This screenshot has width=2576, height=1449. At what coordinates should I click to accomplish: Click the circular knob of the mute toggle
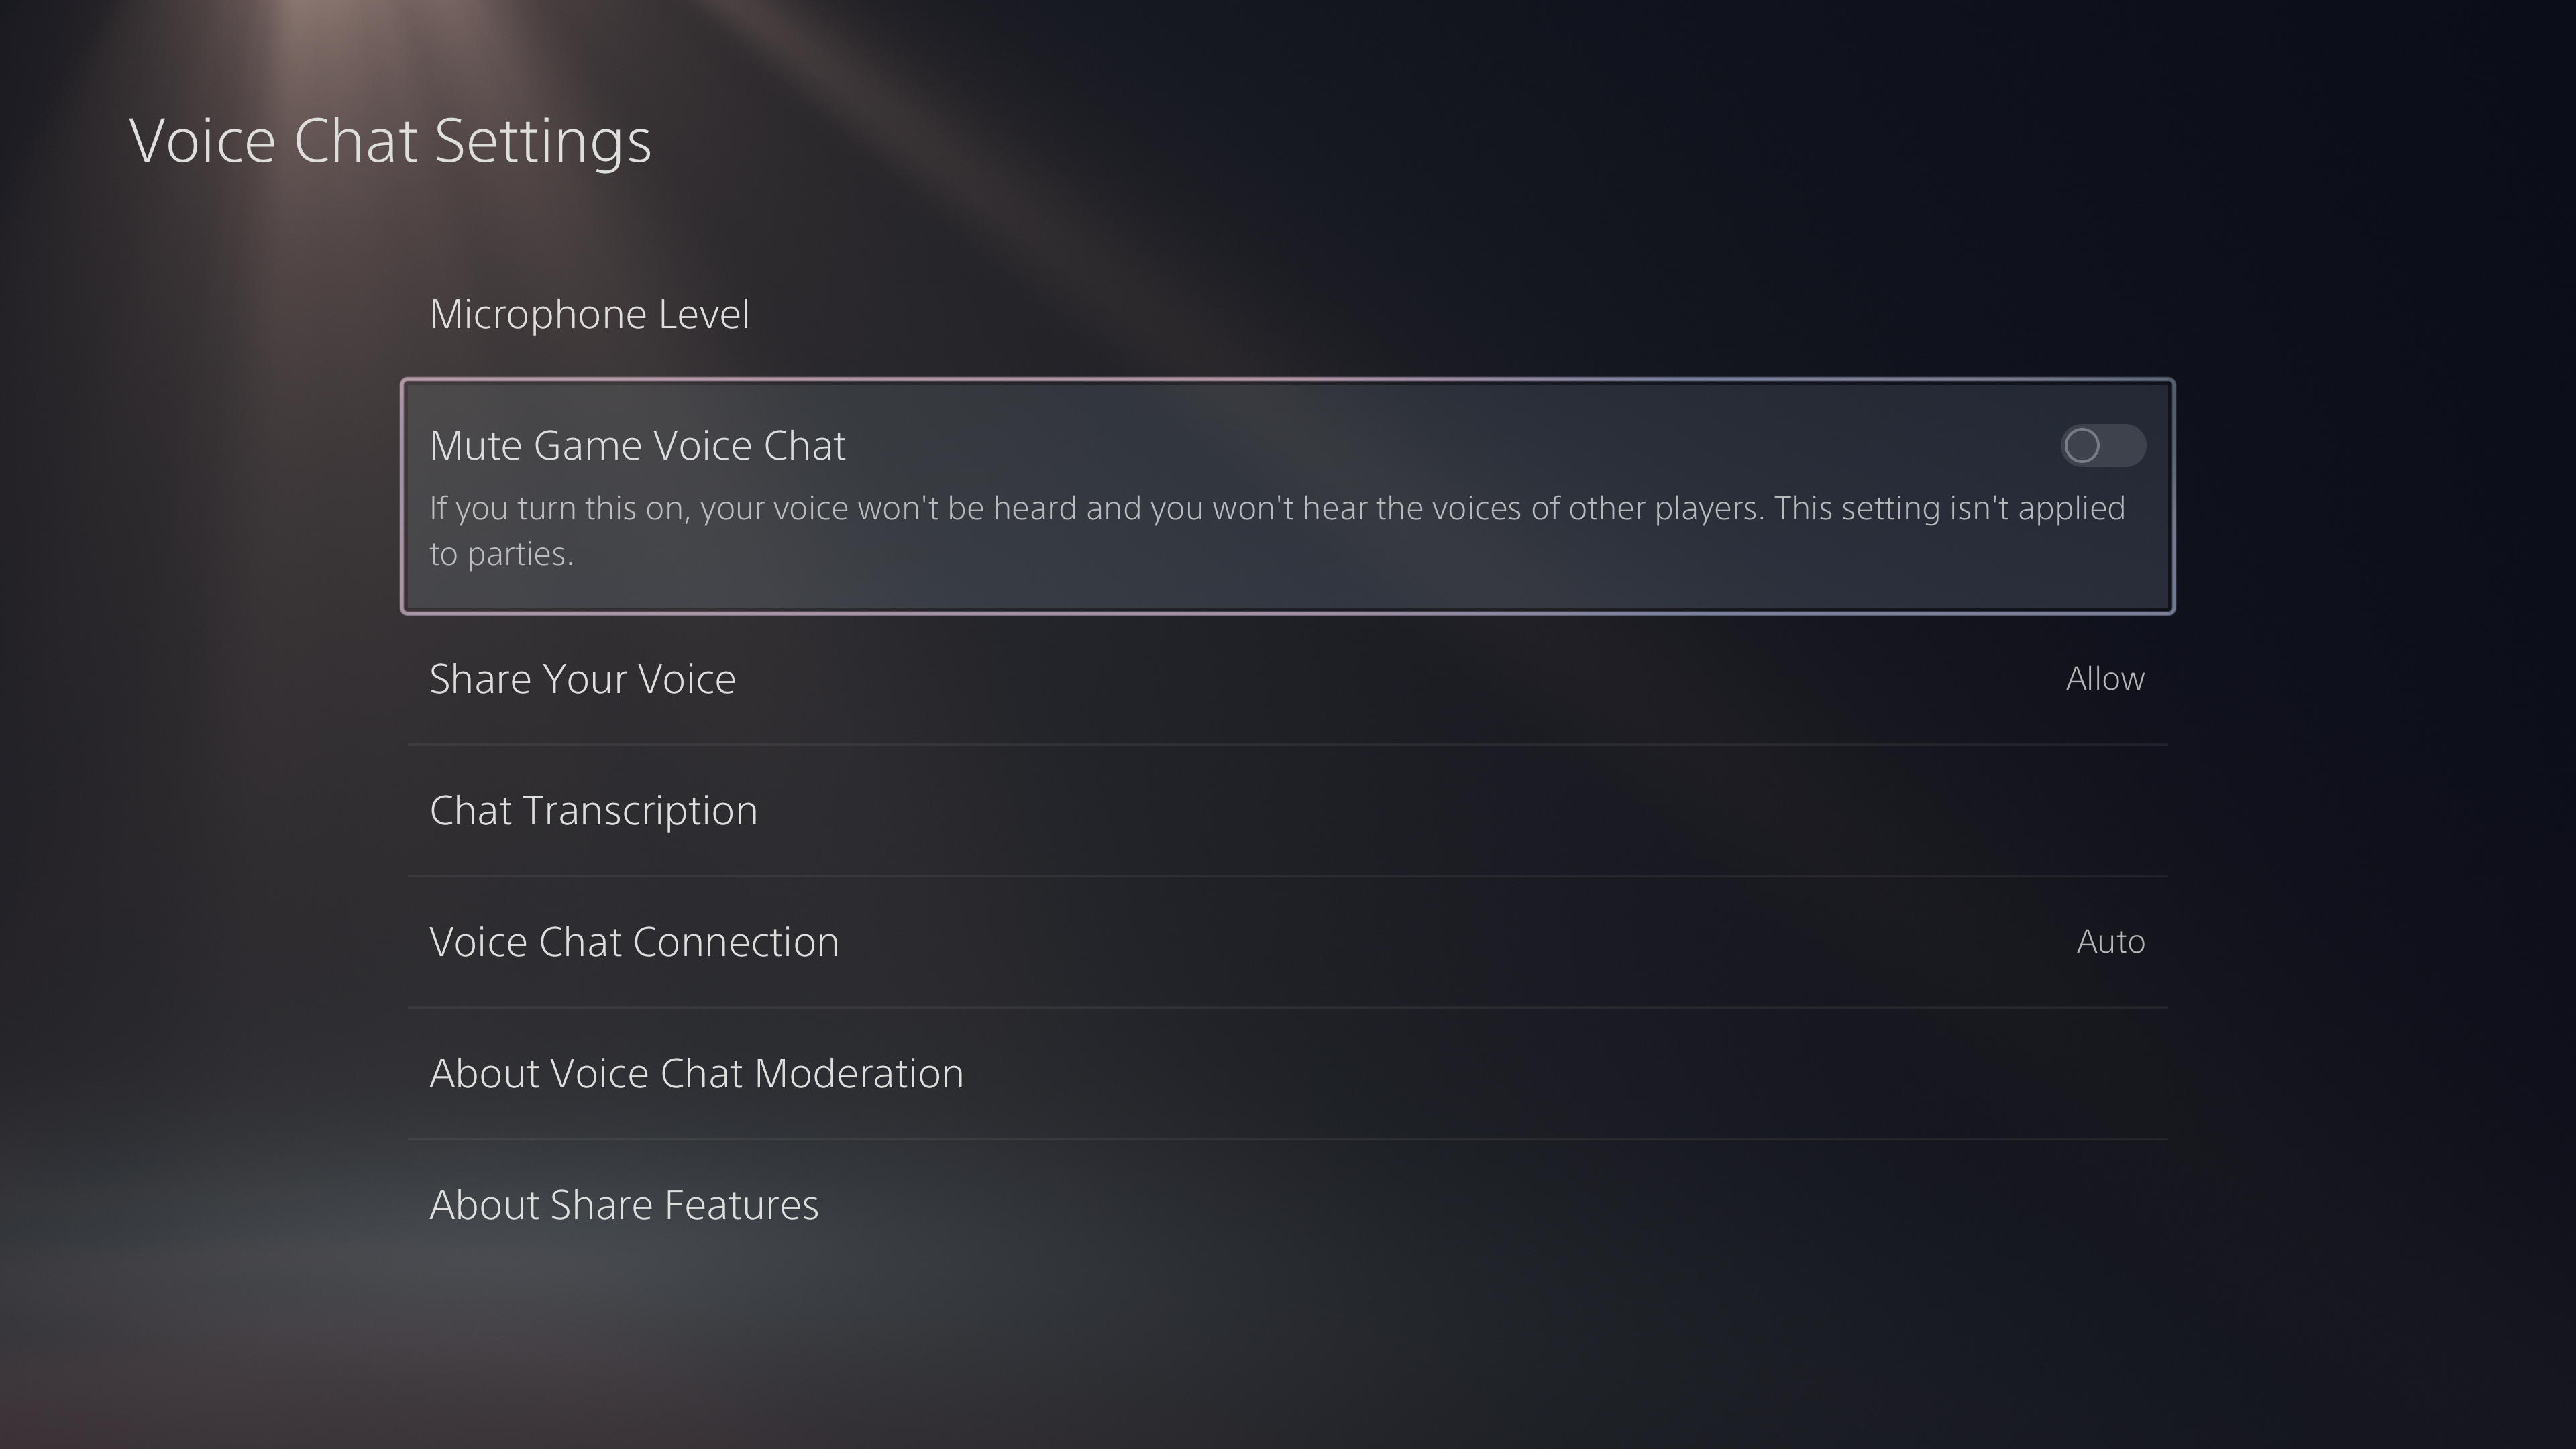tap(2082, 445)
